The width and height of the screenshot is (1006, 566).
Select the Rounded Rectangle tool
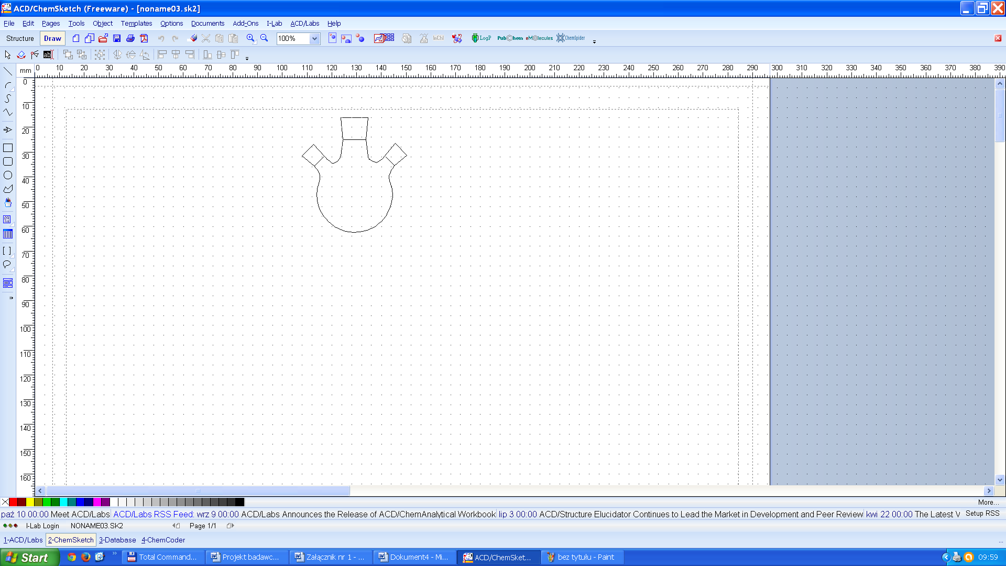click(x=8, y=161)
